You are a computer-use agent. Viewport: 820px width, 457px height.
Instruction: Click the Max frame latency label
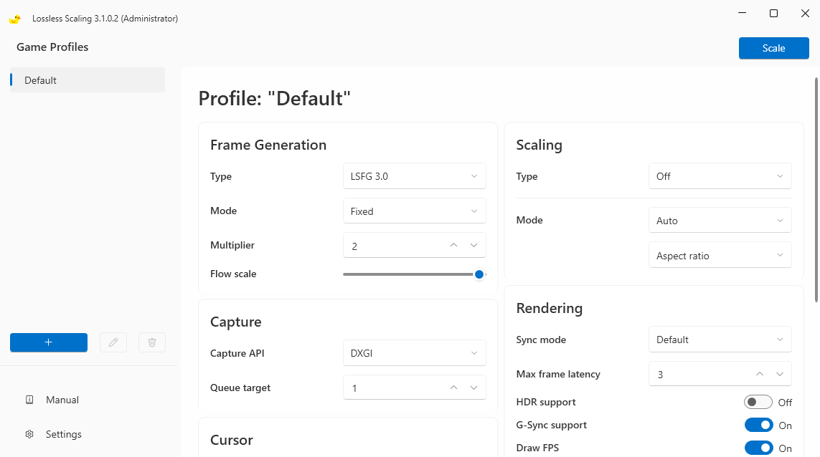pyautogui.click(x=558, y=374)
